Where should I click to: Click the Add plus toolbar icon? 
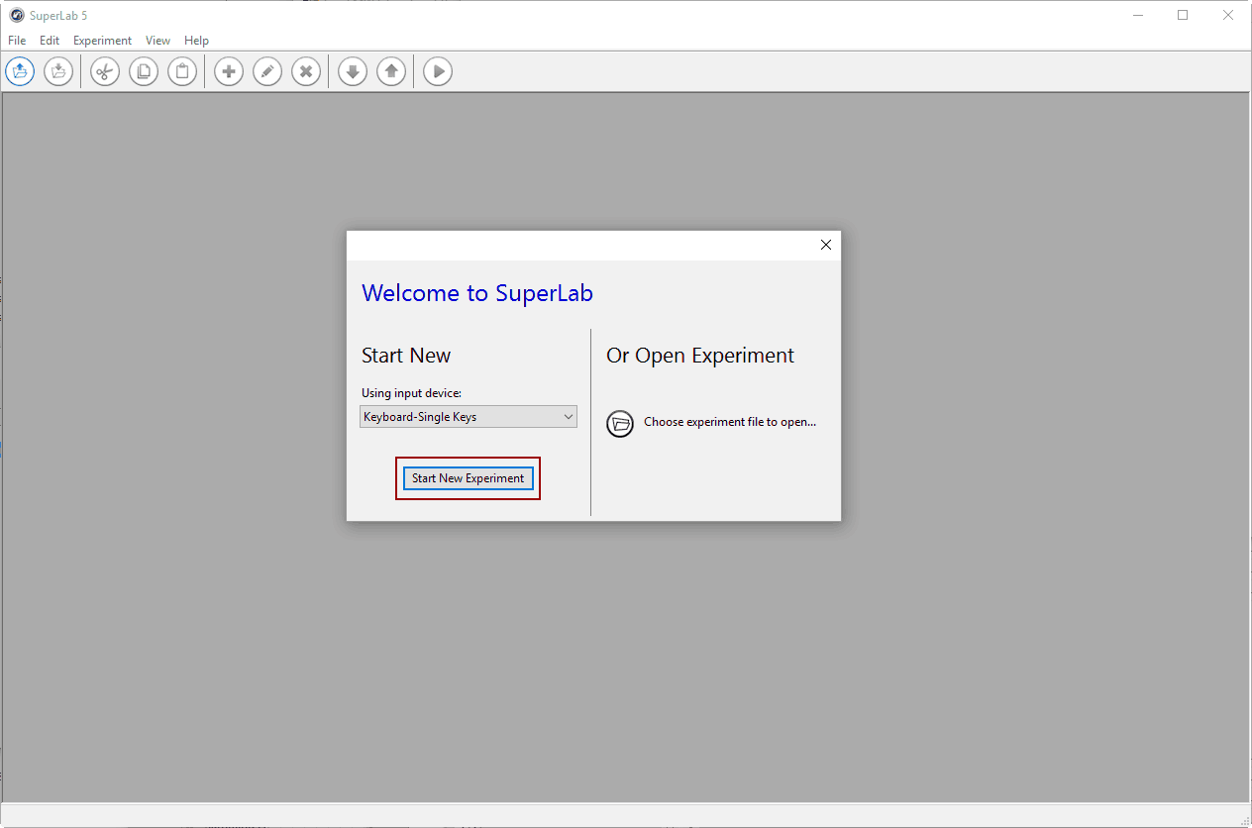click(x=229, y=71)
